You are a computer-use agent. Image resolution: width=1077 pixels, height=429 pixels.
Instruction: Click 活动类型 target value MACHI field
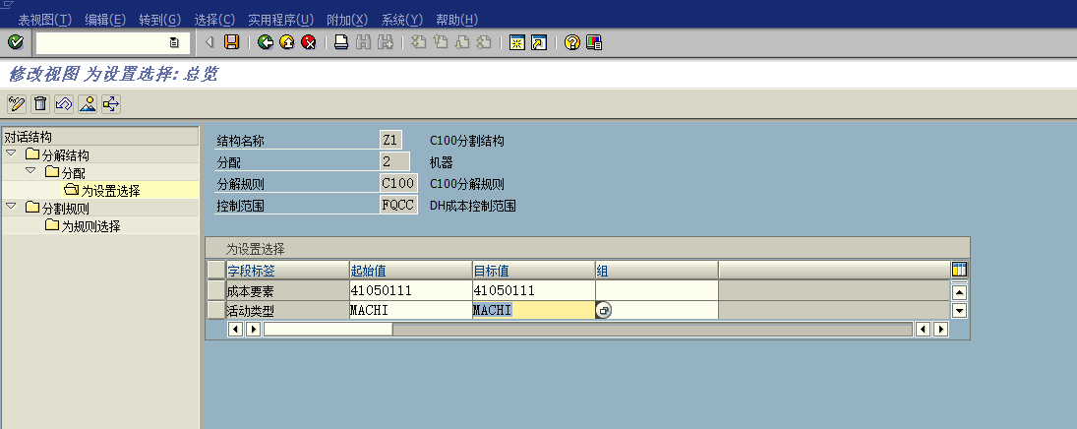[x=534, y=311]
